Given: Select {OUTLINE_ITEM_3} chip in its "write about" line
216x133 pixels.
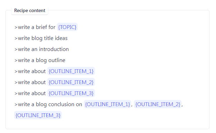Looking at the screenshot, I should point(71,93).
